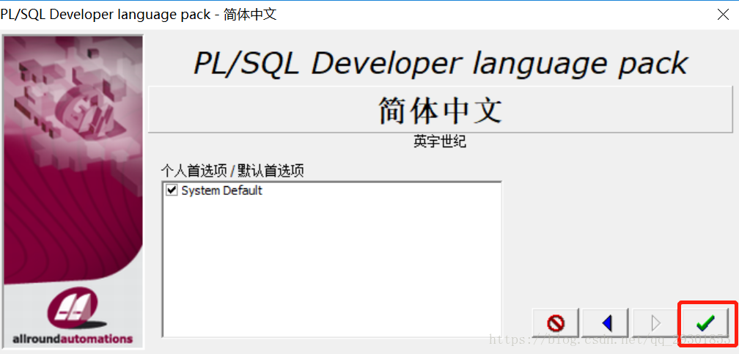Go back with the blue left arrow

tap(606, 323)
